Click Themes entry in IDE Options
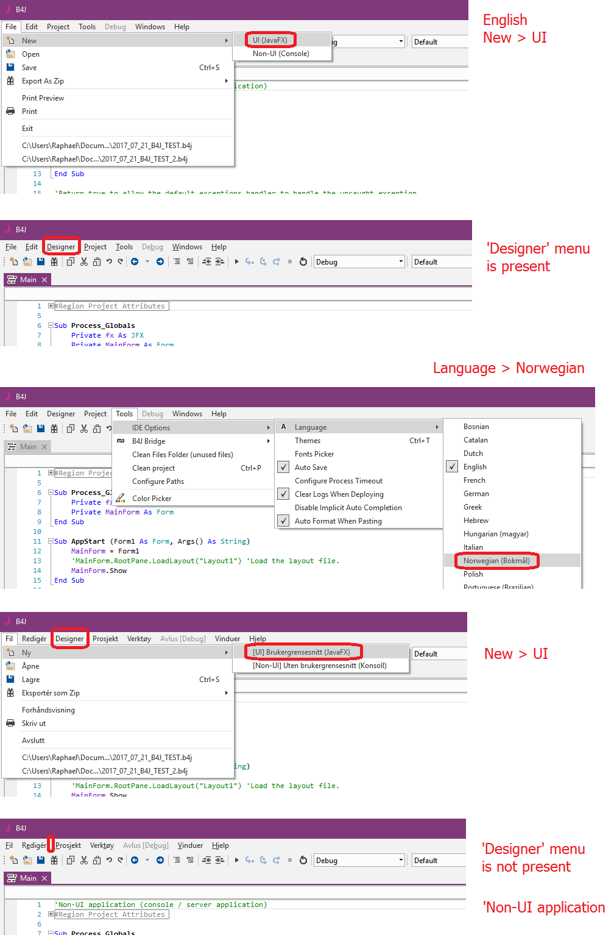Screen dimensions: 614x946 [359, 440]
